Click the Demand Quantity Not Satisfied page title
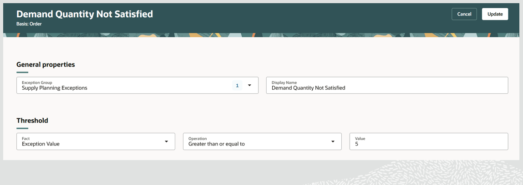Image resolution: width=523 pixels, height=185 pixels. [85, 14]
